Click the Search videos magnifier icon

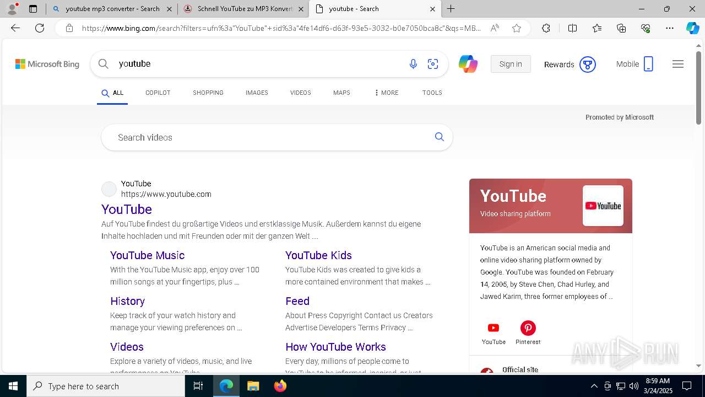440,137
